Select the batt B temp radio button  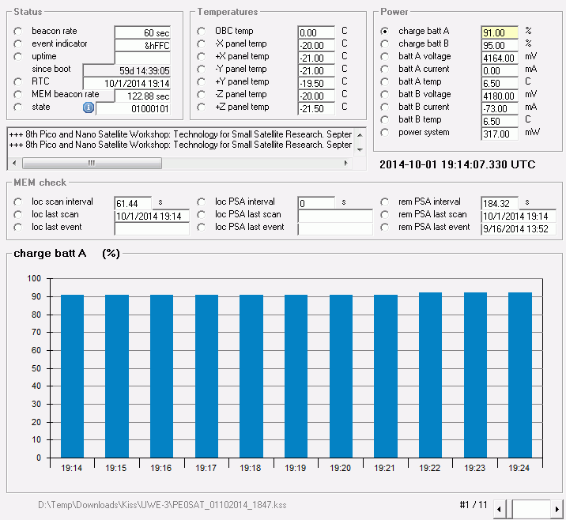(x=385, y=120)
